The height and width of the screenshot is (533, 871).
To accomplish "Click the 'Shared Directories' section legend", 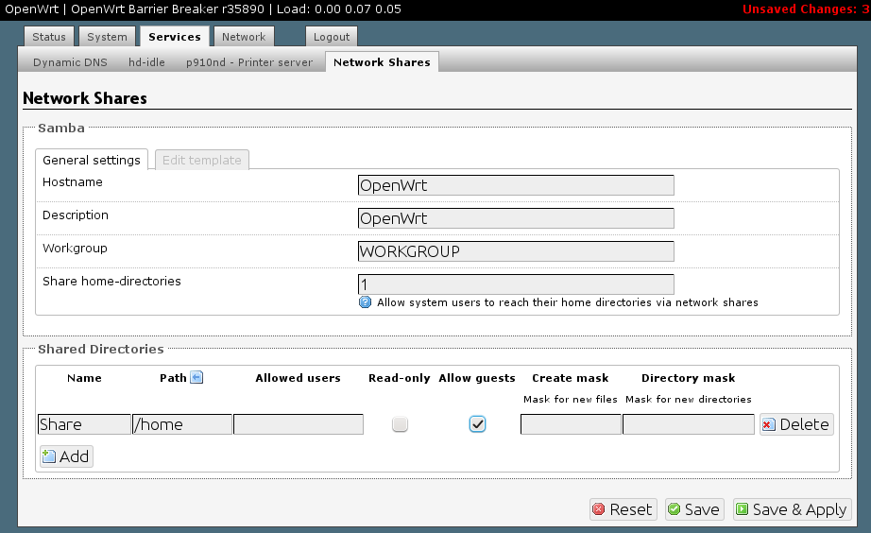I will coord(100,349).
